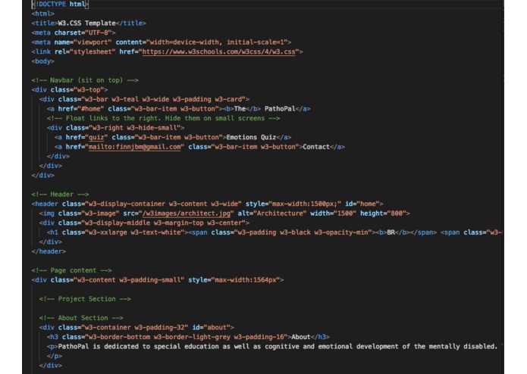
Task: Click the "W3.CSS Template" title text
Action: click(x=86, y=23)
